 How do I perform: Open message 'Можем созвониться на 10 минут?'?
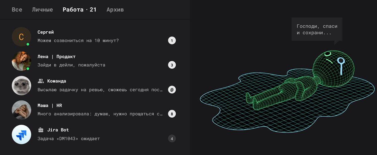tap(78, 41)
